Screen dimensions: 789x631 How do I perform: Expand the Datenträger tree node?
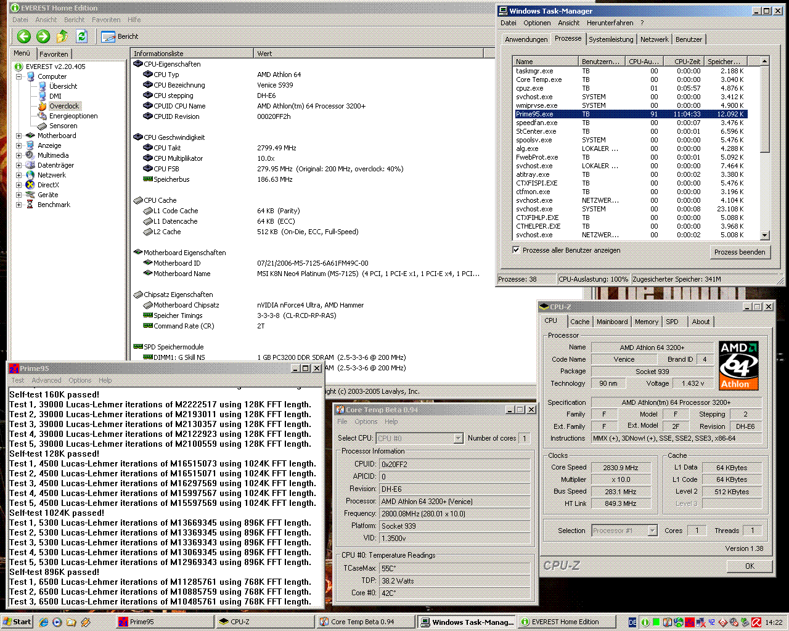(18, 165)
